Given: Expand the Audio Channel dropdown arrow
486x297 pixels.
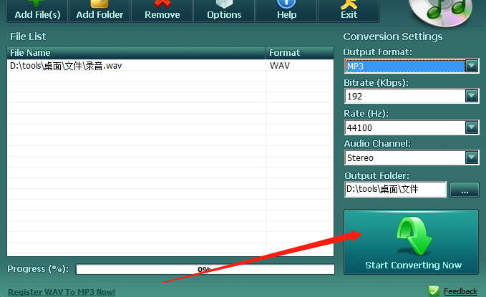Looking at the screenshot, I should [472, 157].
